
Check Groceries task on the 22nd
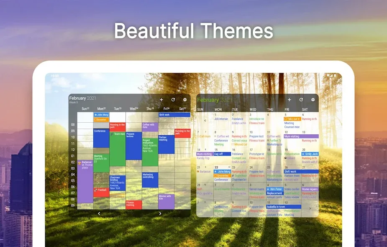point(222,176)
